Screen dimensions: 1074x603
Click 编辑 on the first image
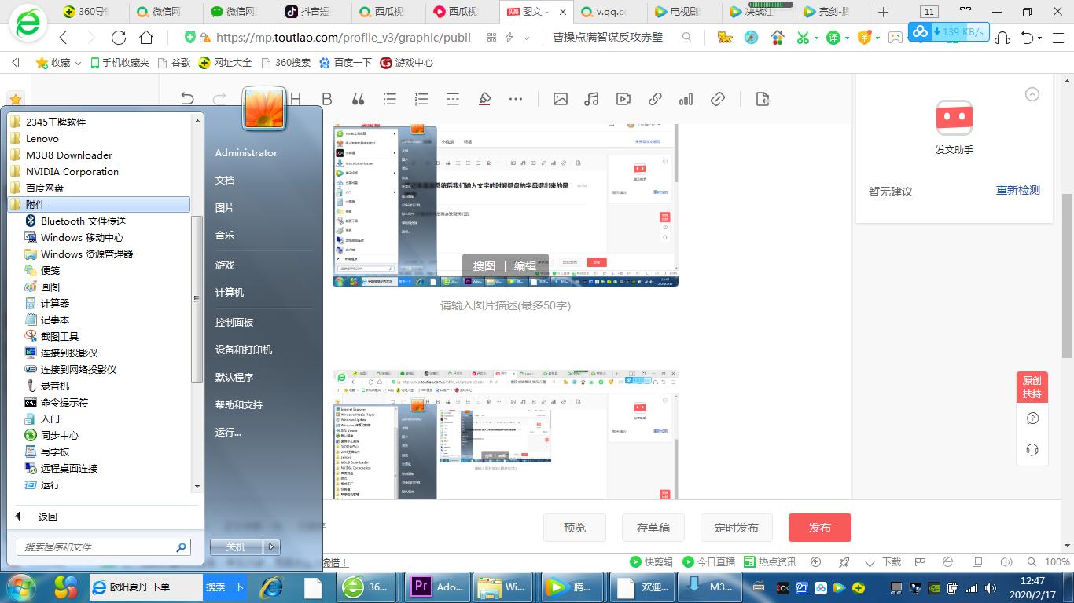pyautogui.click(x=525, y=266)
